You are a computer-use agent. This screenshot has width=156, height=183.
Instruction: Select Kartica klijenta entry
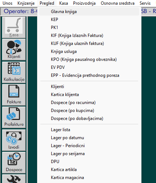click(x=89, y=95)
